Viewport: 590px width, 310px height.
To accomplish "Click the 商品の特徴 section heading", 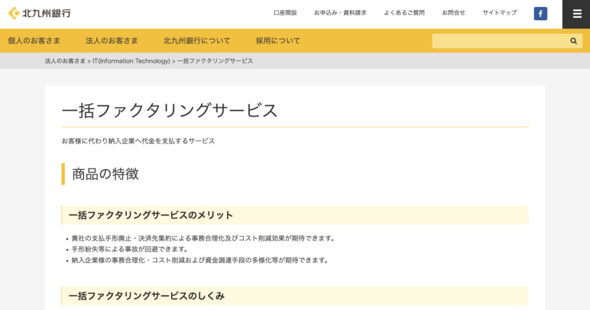I will 105,174.
